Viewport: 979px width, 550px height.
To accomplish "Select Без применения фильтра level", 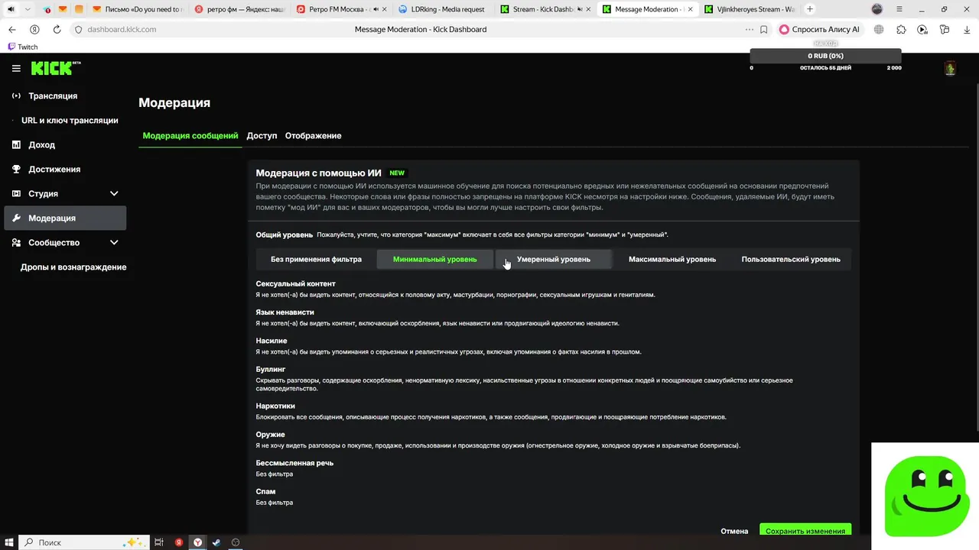I will 316,259.
